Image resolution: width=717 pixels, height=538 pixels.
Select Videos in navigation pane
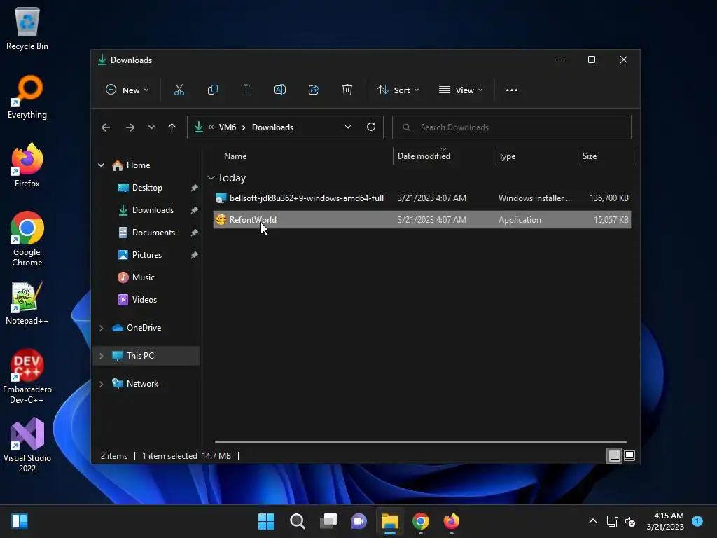[144, 300]
